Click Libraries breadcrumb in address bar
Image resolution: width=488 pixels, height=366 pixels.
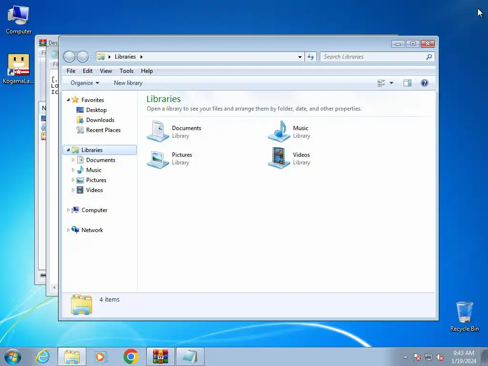click(x=125, y=57)
